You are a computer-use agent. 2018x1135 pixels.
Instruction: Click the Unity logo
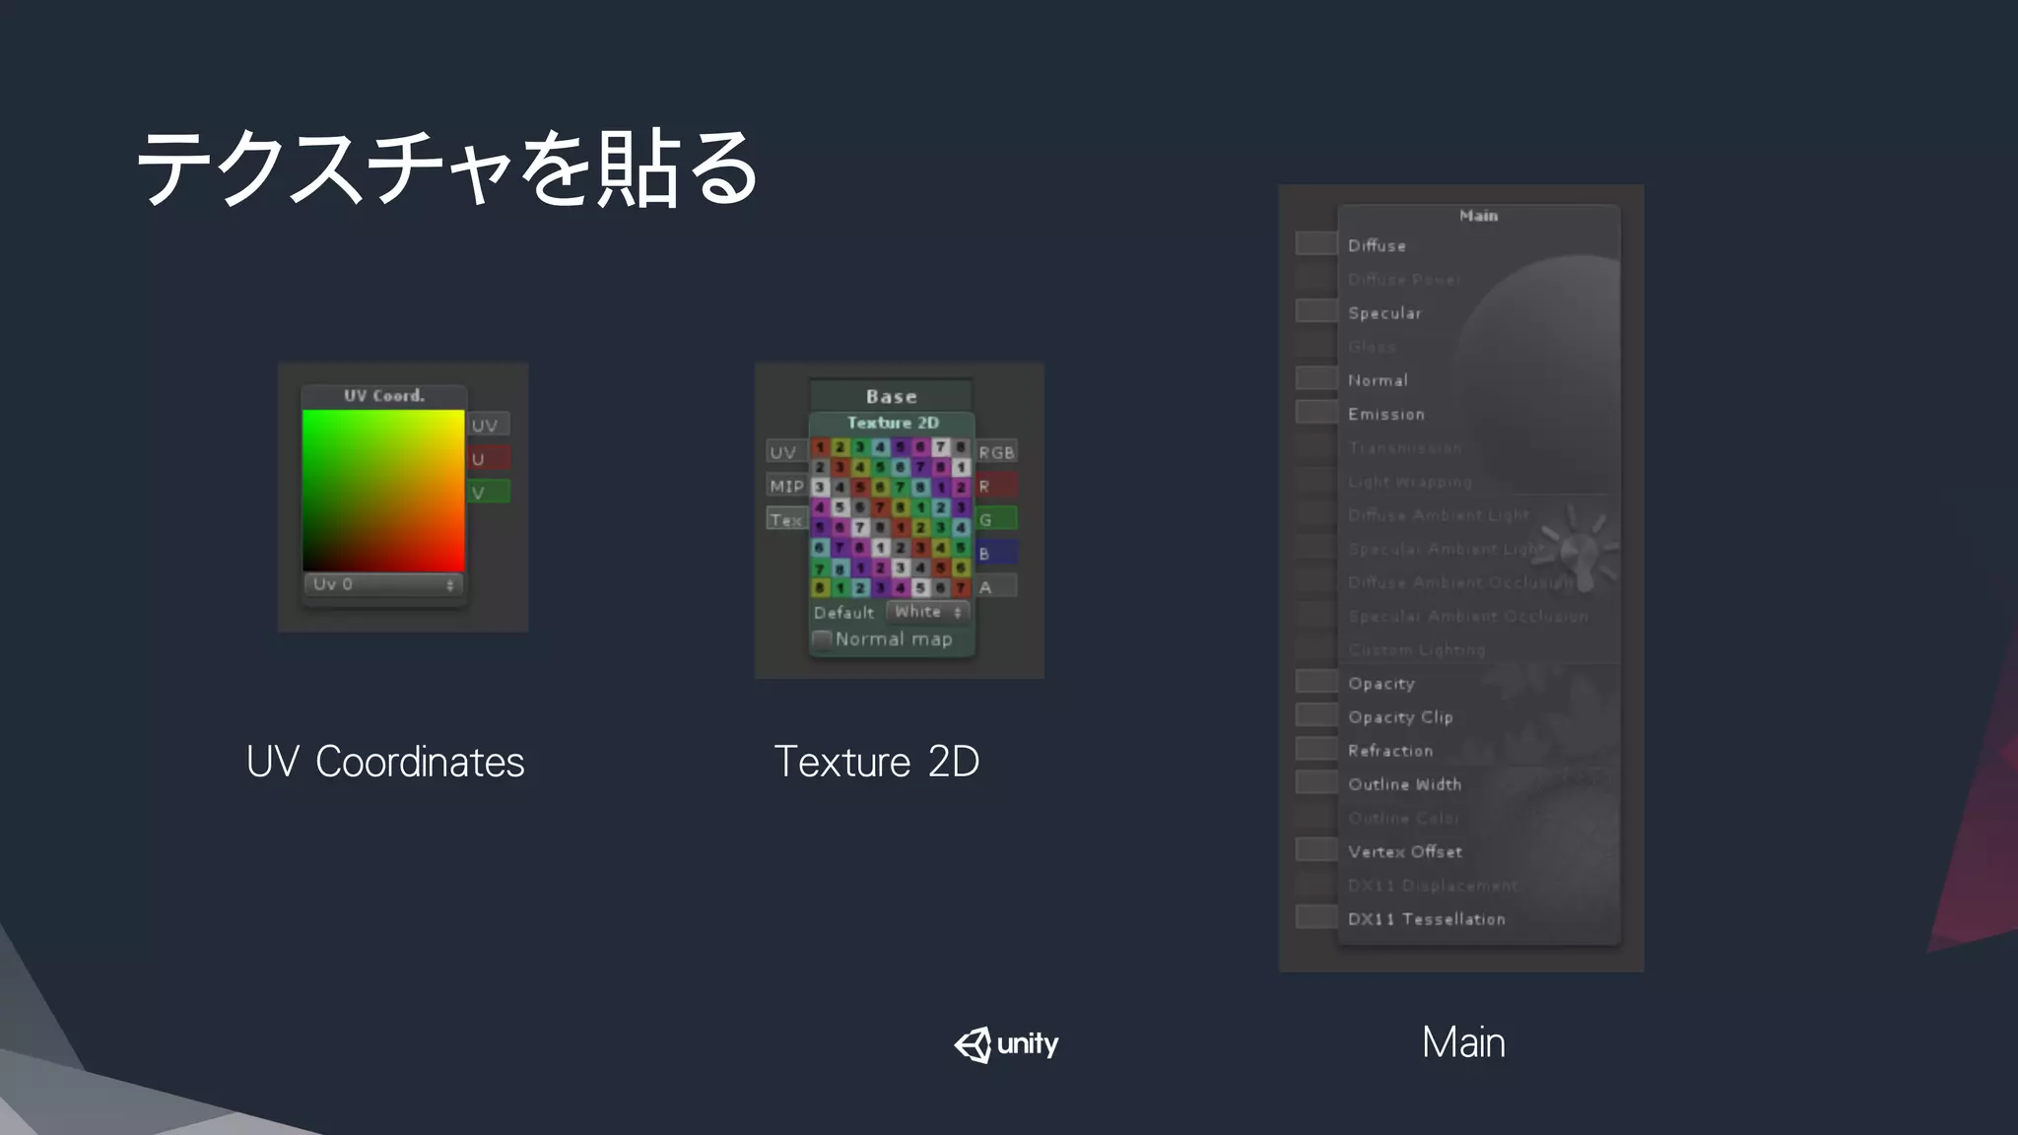(1006, 1044)
